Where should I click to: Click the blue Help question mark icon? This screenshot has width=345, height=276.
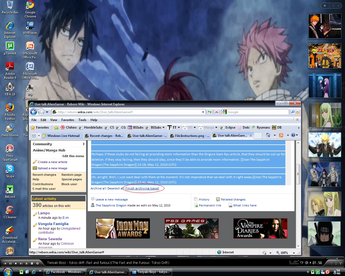[293, 135]
